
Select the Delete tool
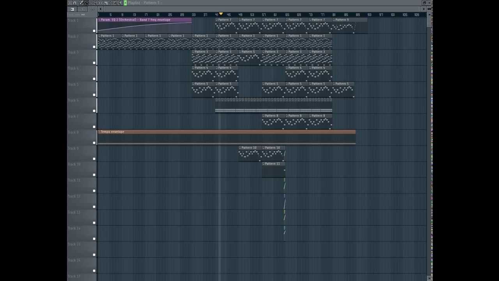(x=91, y=3)
